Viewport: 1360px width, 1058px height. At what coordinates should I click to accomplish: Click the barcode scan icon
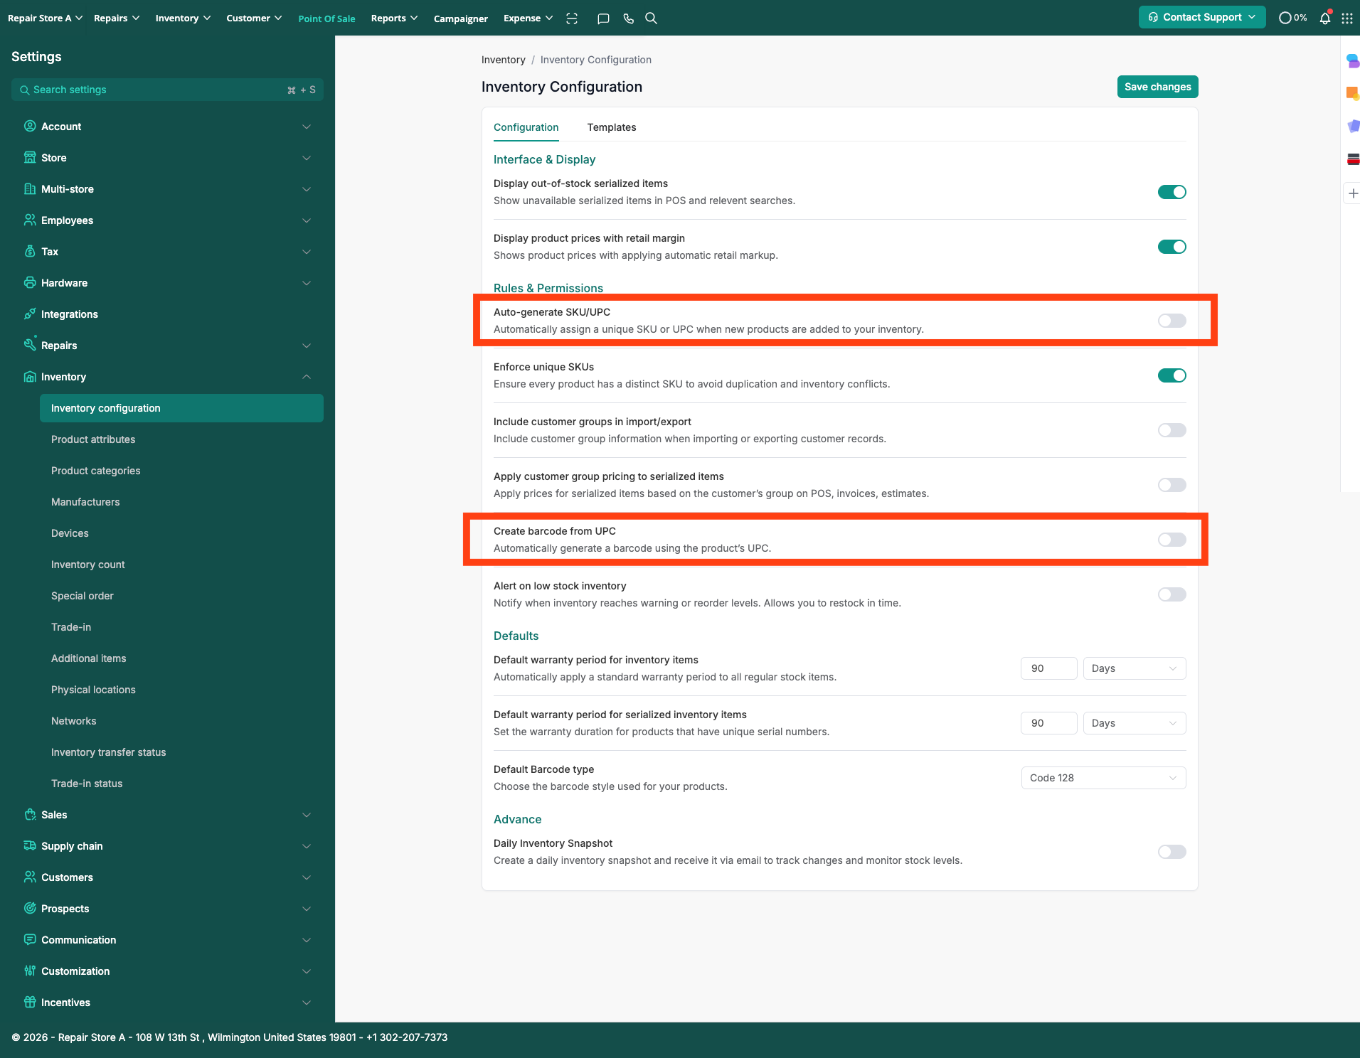572,18
